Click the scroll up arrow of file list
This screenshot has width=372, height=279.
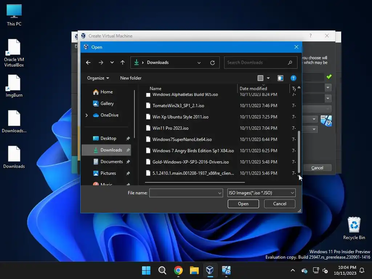(x=299, y=88)
